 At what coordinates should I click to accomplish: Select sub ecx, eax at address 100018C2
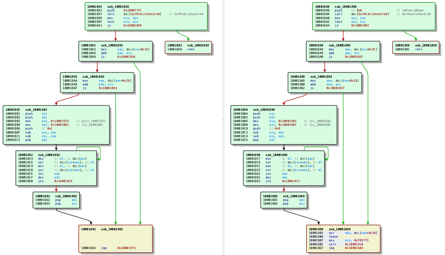tap(259, 132)
